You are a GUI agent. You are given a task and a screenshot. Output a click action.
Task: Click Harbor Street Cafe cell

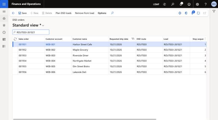coord(90,44)
